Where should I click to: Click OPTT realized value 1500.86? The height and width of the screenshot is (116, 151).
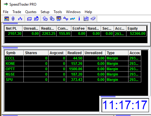[x=75, y=69]
